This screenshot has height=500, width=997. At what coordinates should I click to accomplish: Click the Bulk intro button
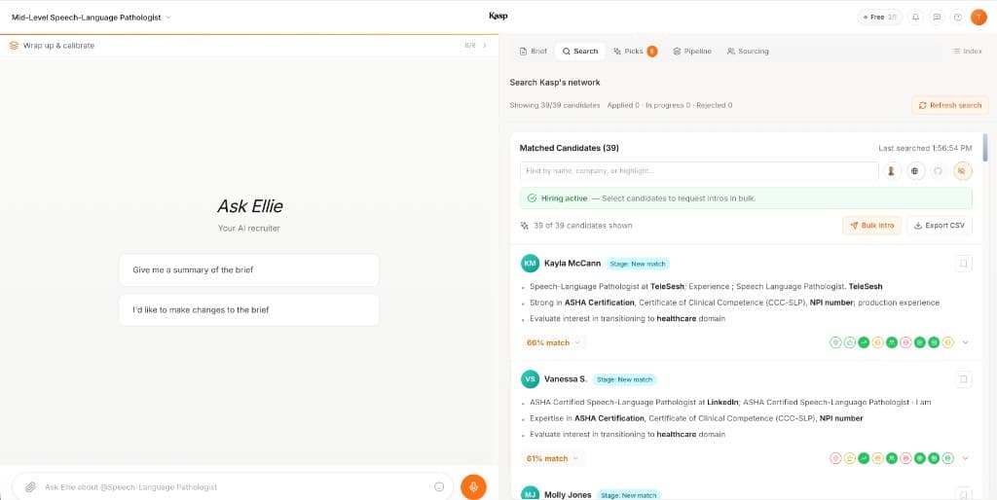(871, 226)
